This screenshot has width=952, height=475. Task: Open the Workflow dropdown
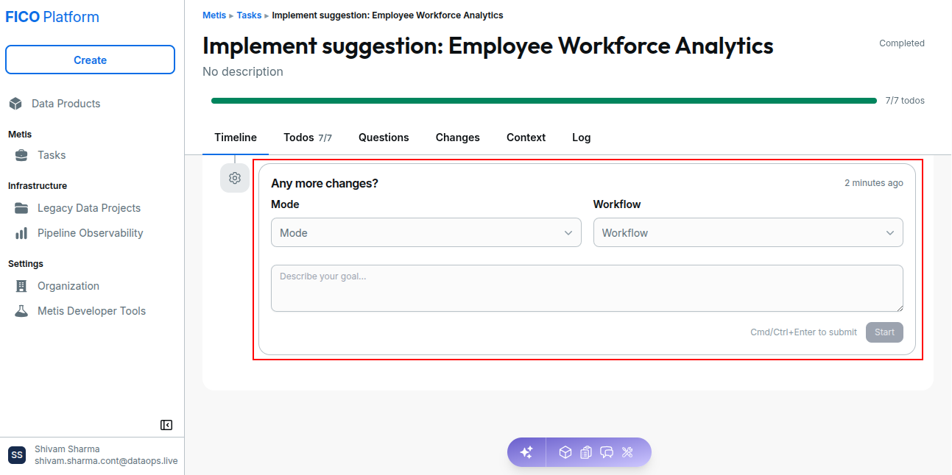tap(748, 232)
